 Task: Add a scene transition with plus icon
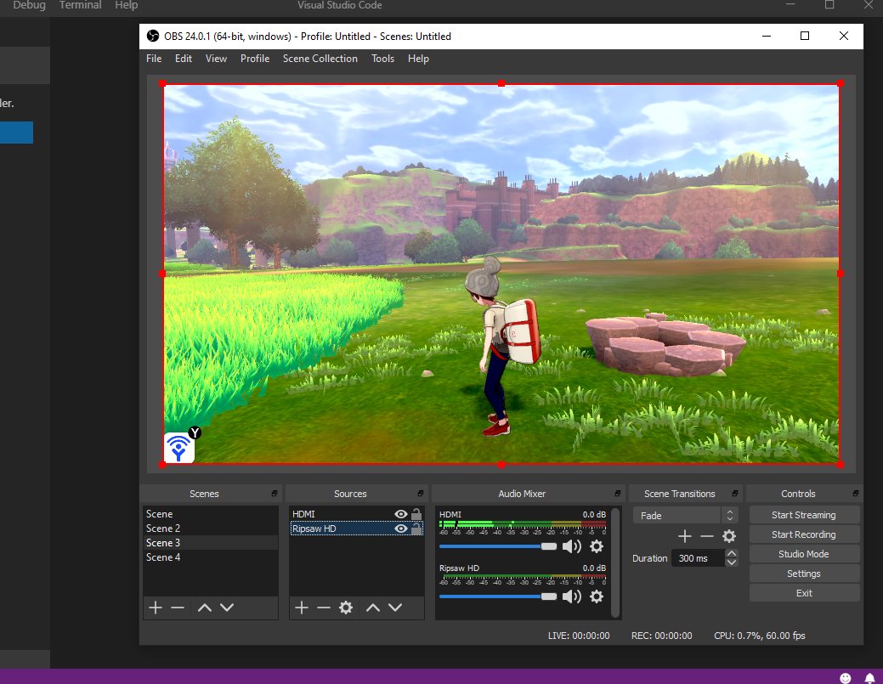point(685,536)
